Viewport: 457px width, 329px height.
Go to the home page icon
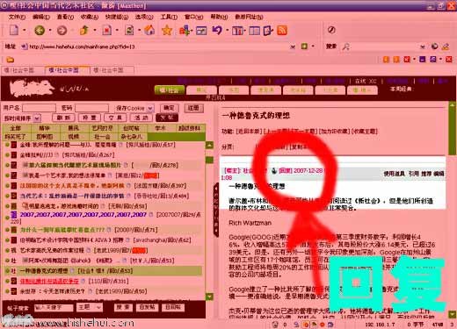tap(149, 30)
